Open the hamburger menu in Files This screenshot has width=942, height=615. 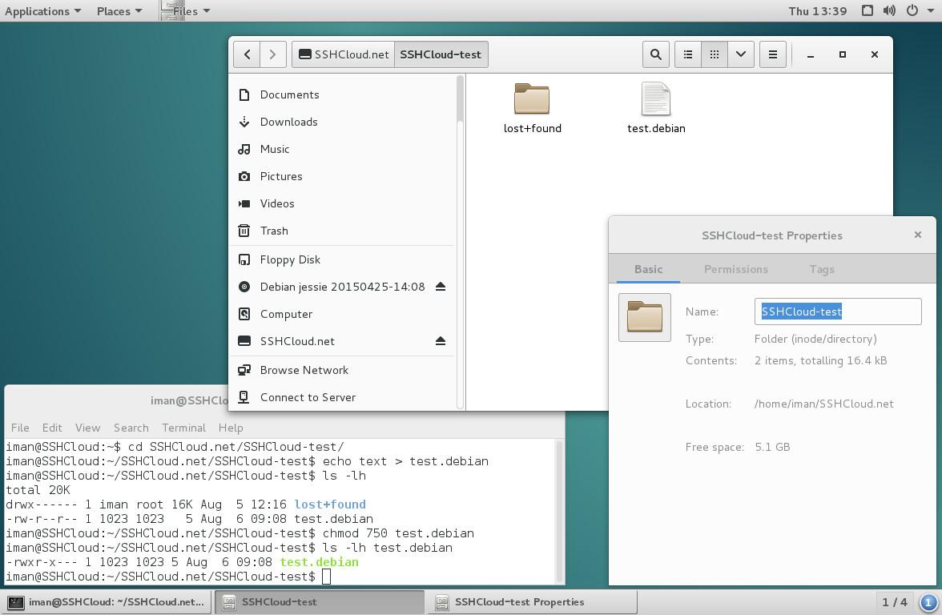772,54
